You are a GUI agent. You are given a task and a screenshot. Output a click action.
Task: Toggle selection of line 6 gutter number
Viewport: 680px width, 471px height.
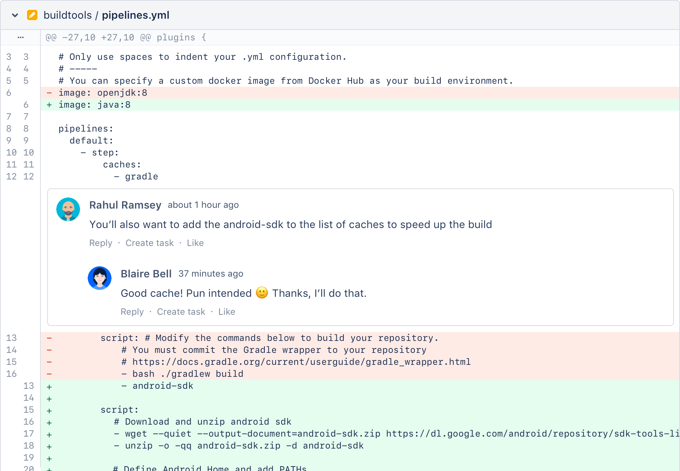[x=9, y=93]
